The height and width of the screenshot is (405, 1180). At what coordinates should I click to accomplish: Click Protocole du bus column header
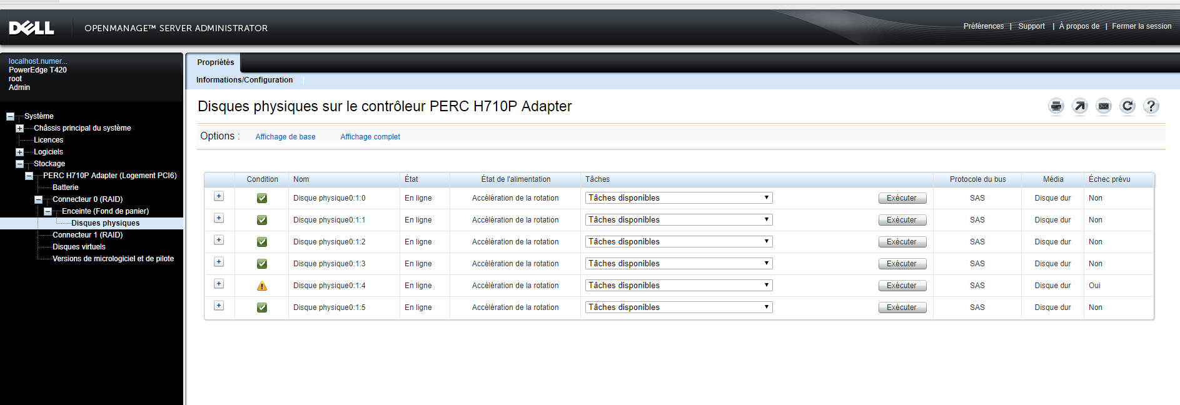click(977, 179)
